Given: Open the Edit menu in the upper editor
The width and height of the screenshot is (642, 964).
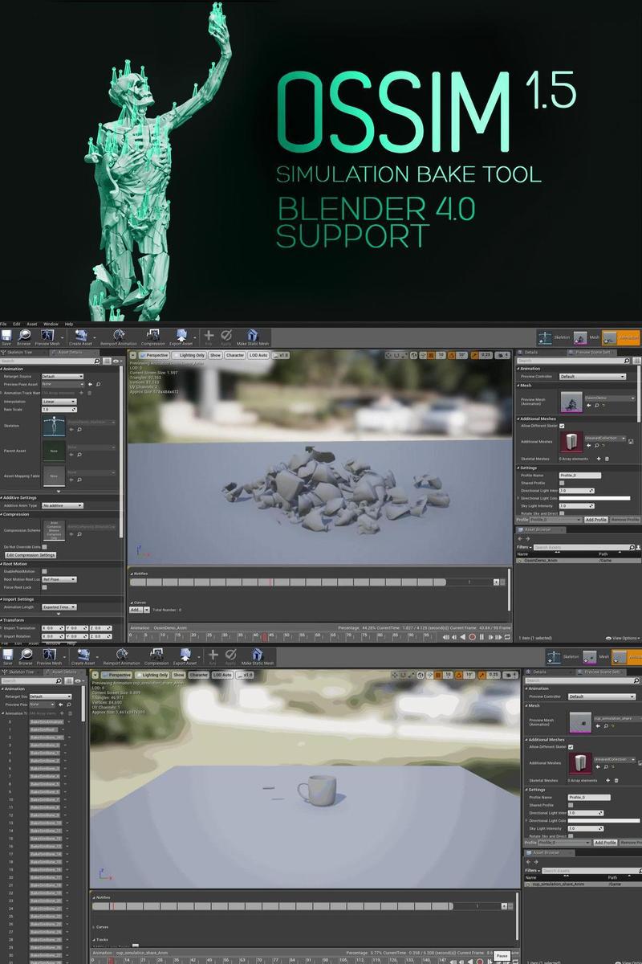Looking at the screenshot, I should click(x=17, y=324).
